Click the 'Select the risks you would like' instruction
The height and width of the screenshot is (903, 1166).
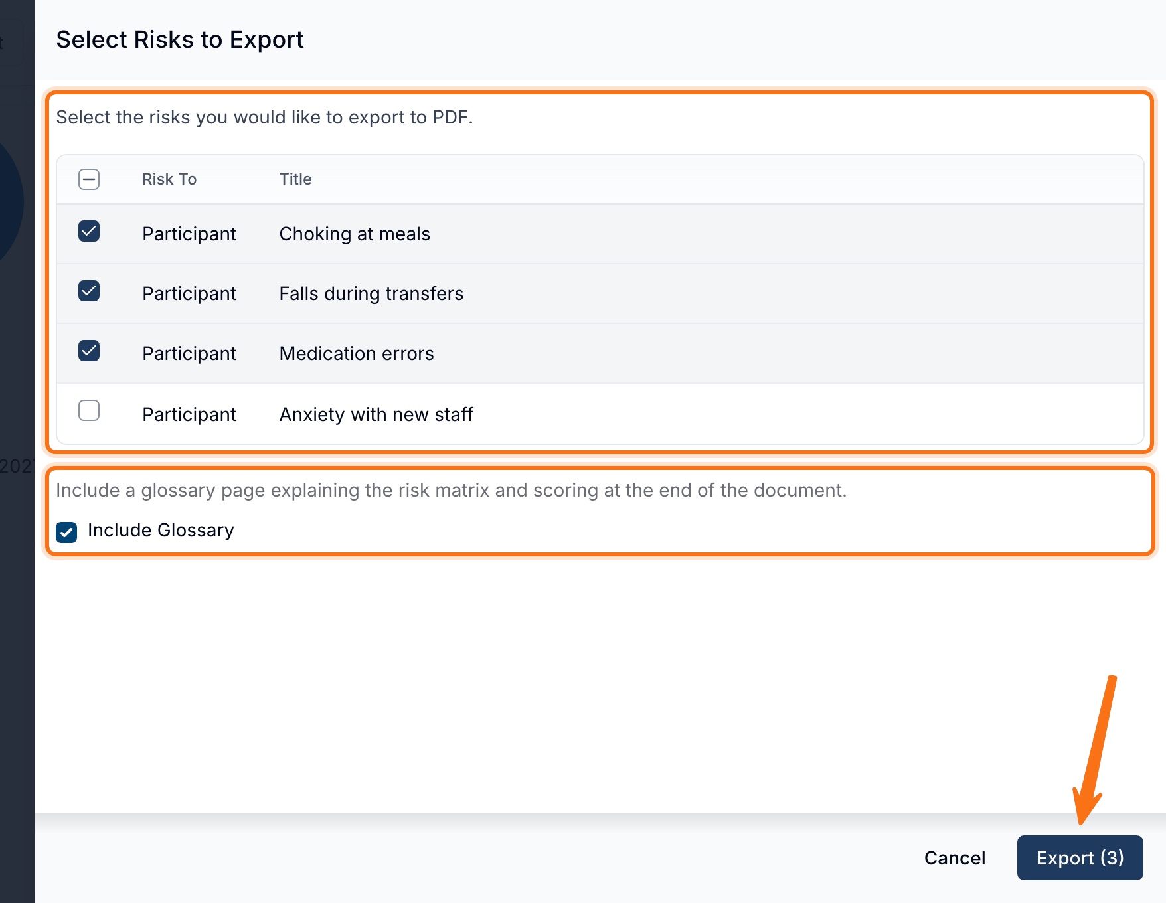click(264, 117)
